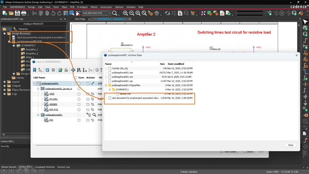
Task: Click the shopping cart toolbar icon
Action: tap(192, 13)
